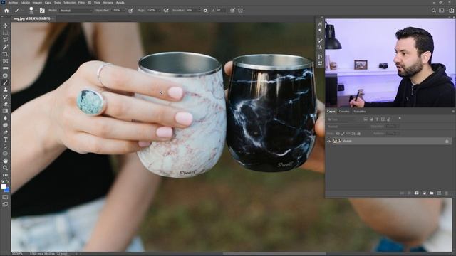This screenshot has height=256, width=456.
Task: Select the Frame tool
Action: (5, 61)
